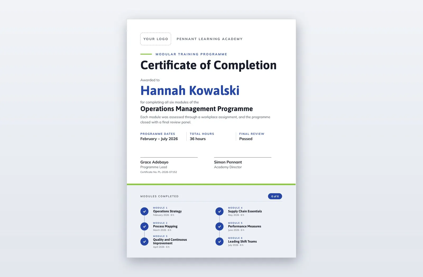423x277 pixels.
Task: Click 'February 2026 · 6 h' detail
Action: click(x=164, y=215)
